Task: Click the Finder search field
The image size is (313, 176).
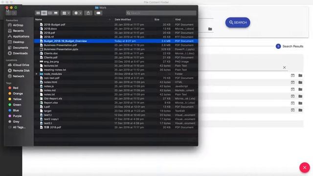Action: [x=161, y=13]
